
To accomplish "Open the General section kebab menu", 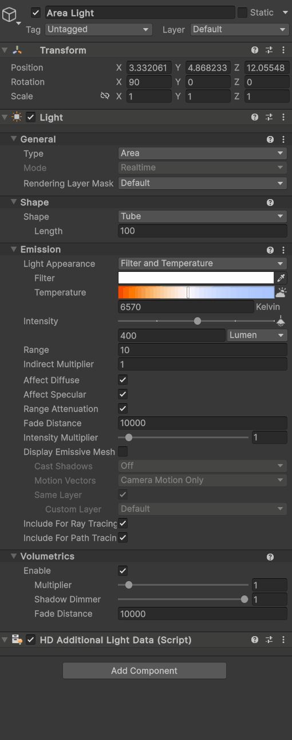I will tap(283, 139).
